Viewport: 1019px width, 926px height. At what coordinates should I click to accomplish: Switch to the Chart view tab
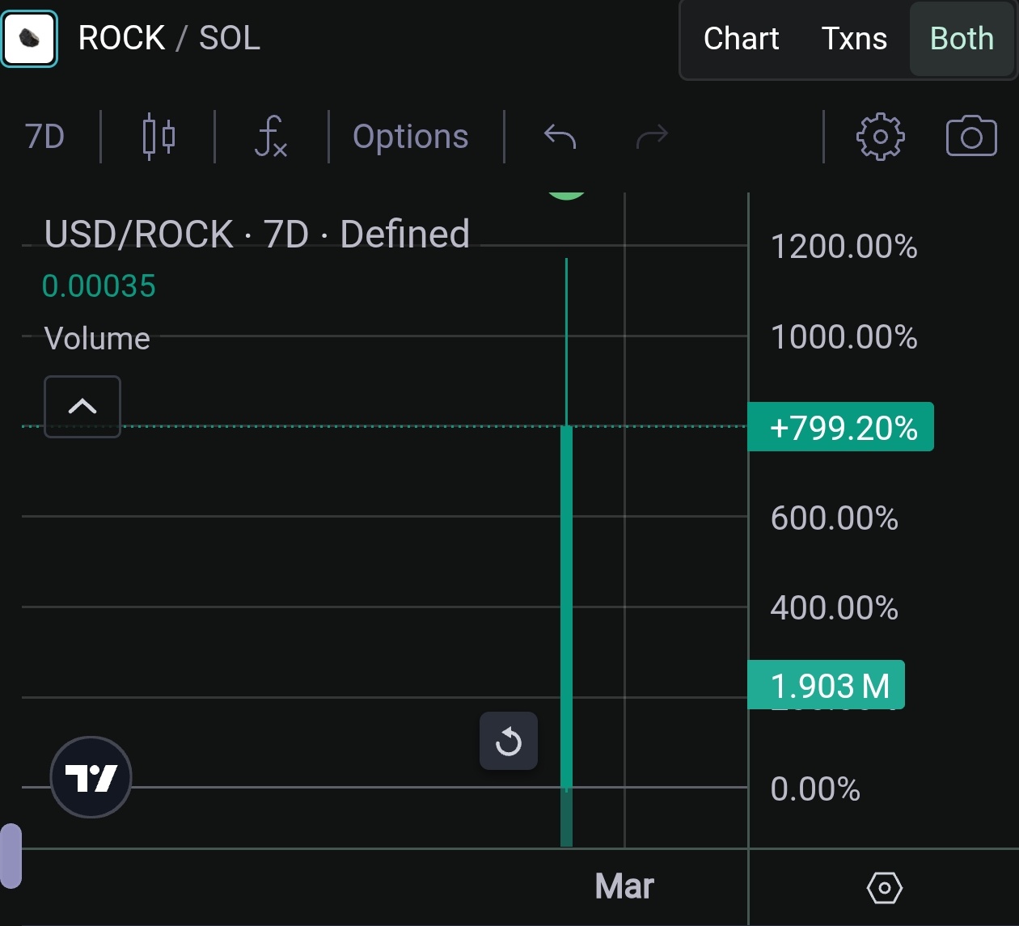tap(741, 39)
